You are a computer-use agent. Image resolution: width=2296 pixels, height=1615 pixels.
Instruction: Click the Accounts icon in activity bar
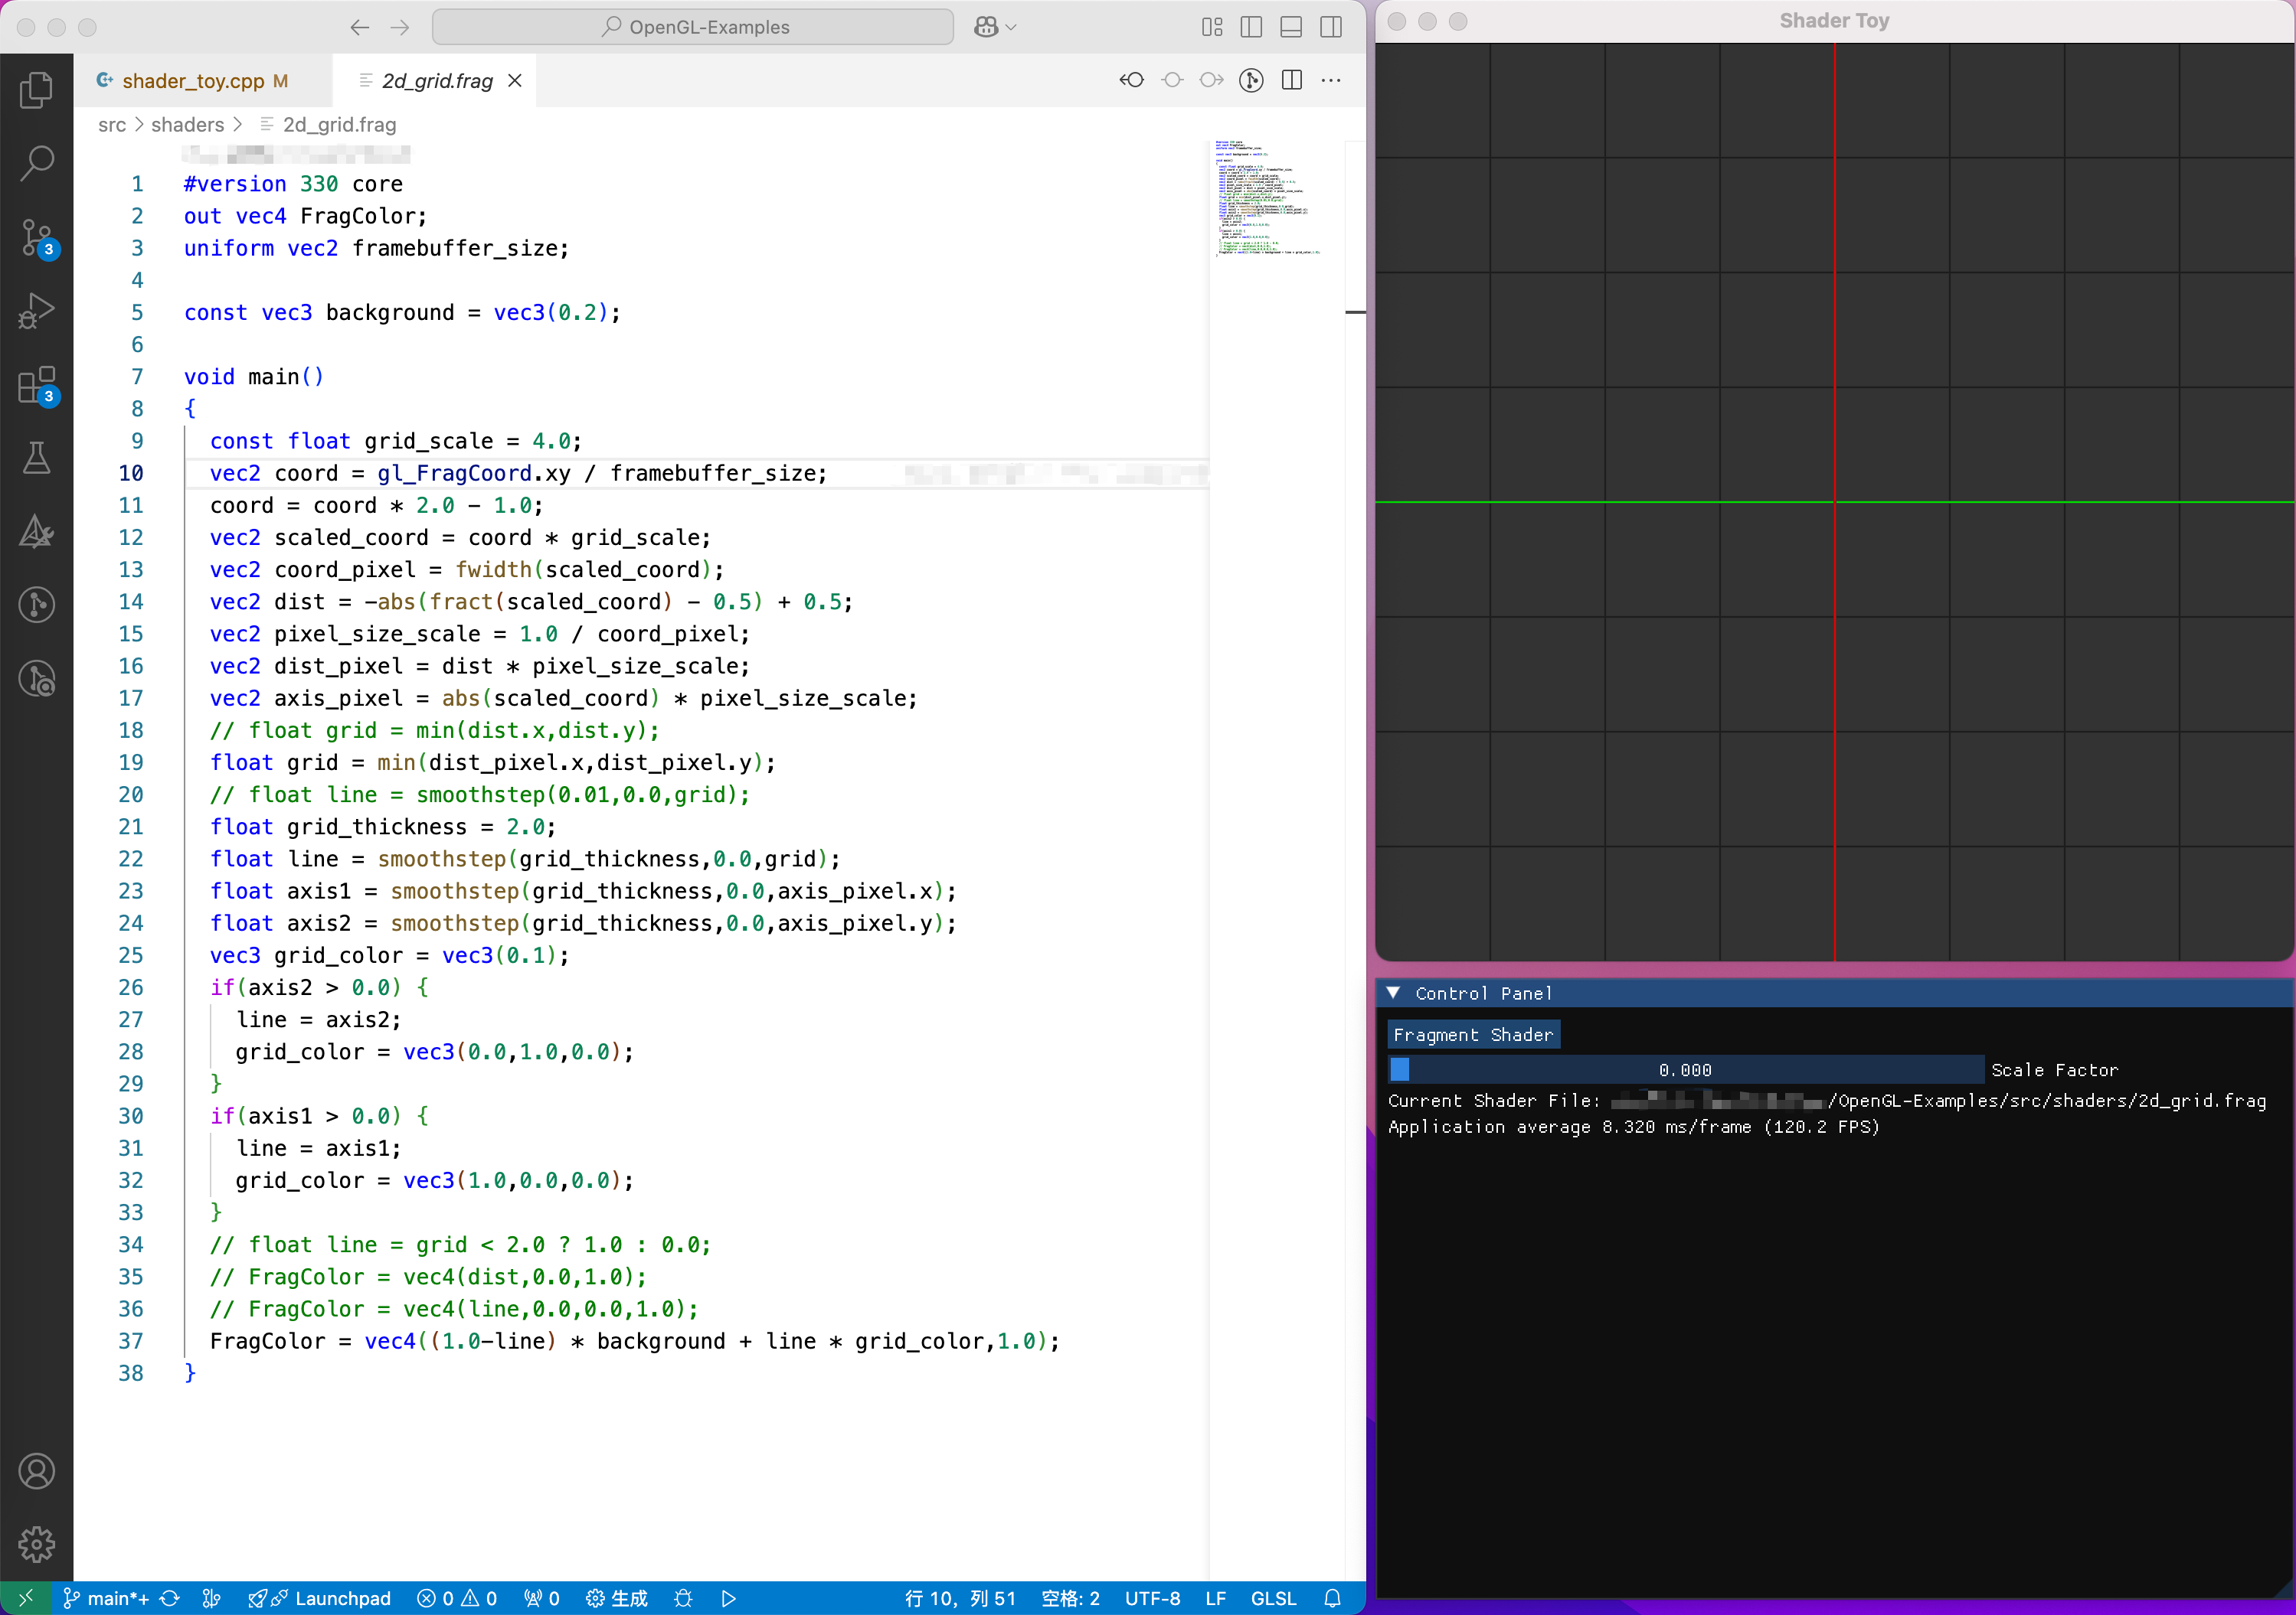[x=36, y=1471]
